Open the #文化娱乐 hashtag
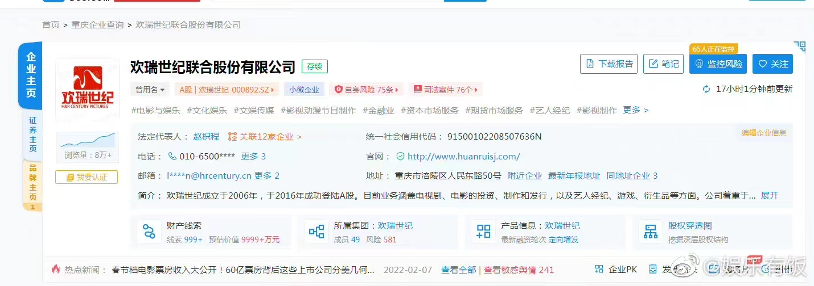 pyautogui.click(x=207, y=110)
